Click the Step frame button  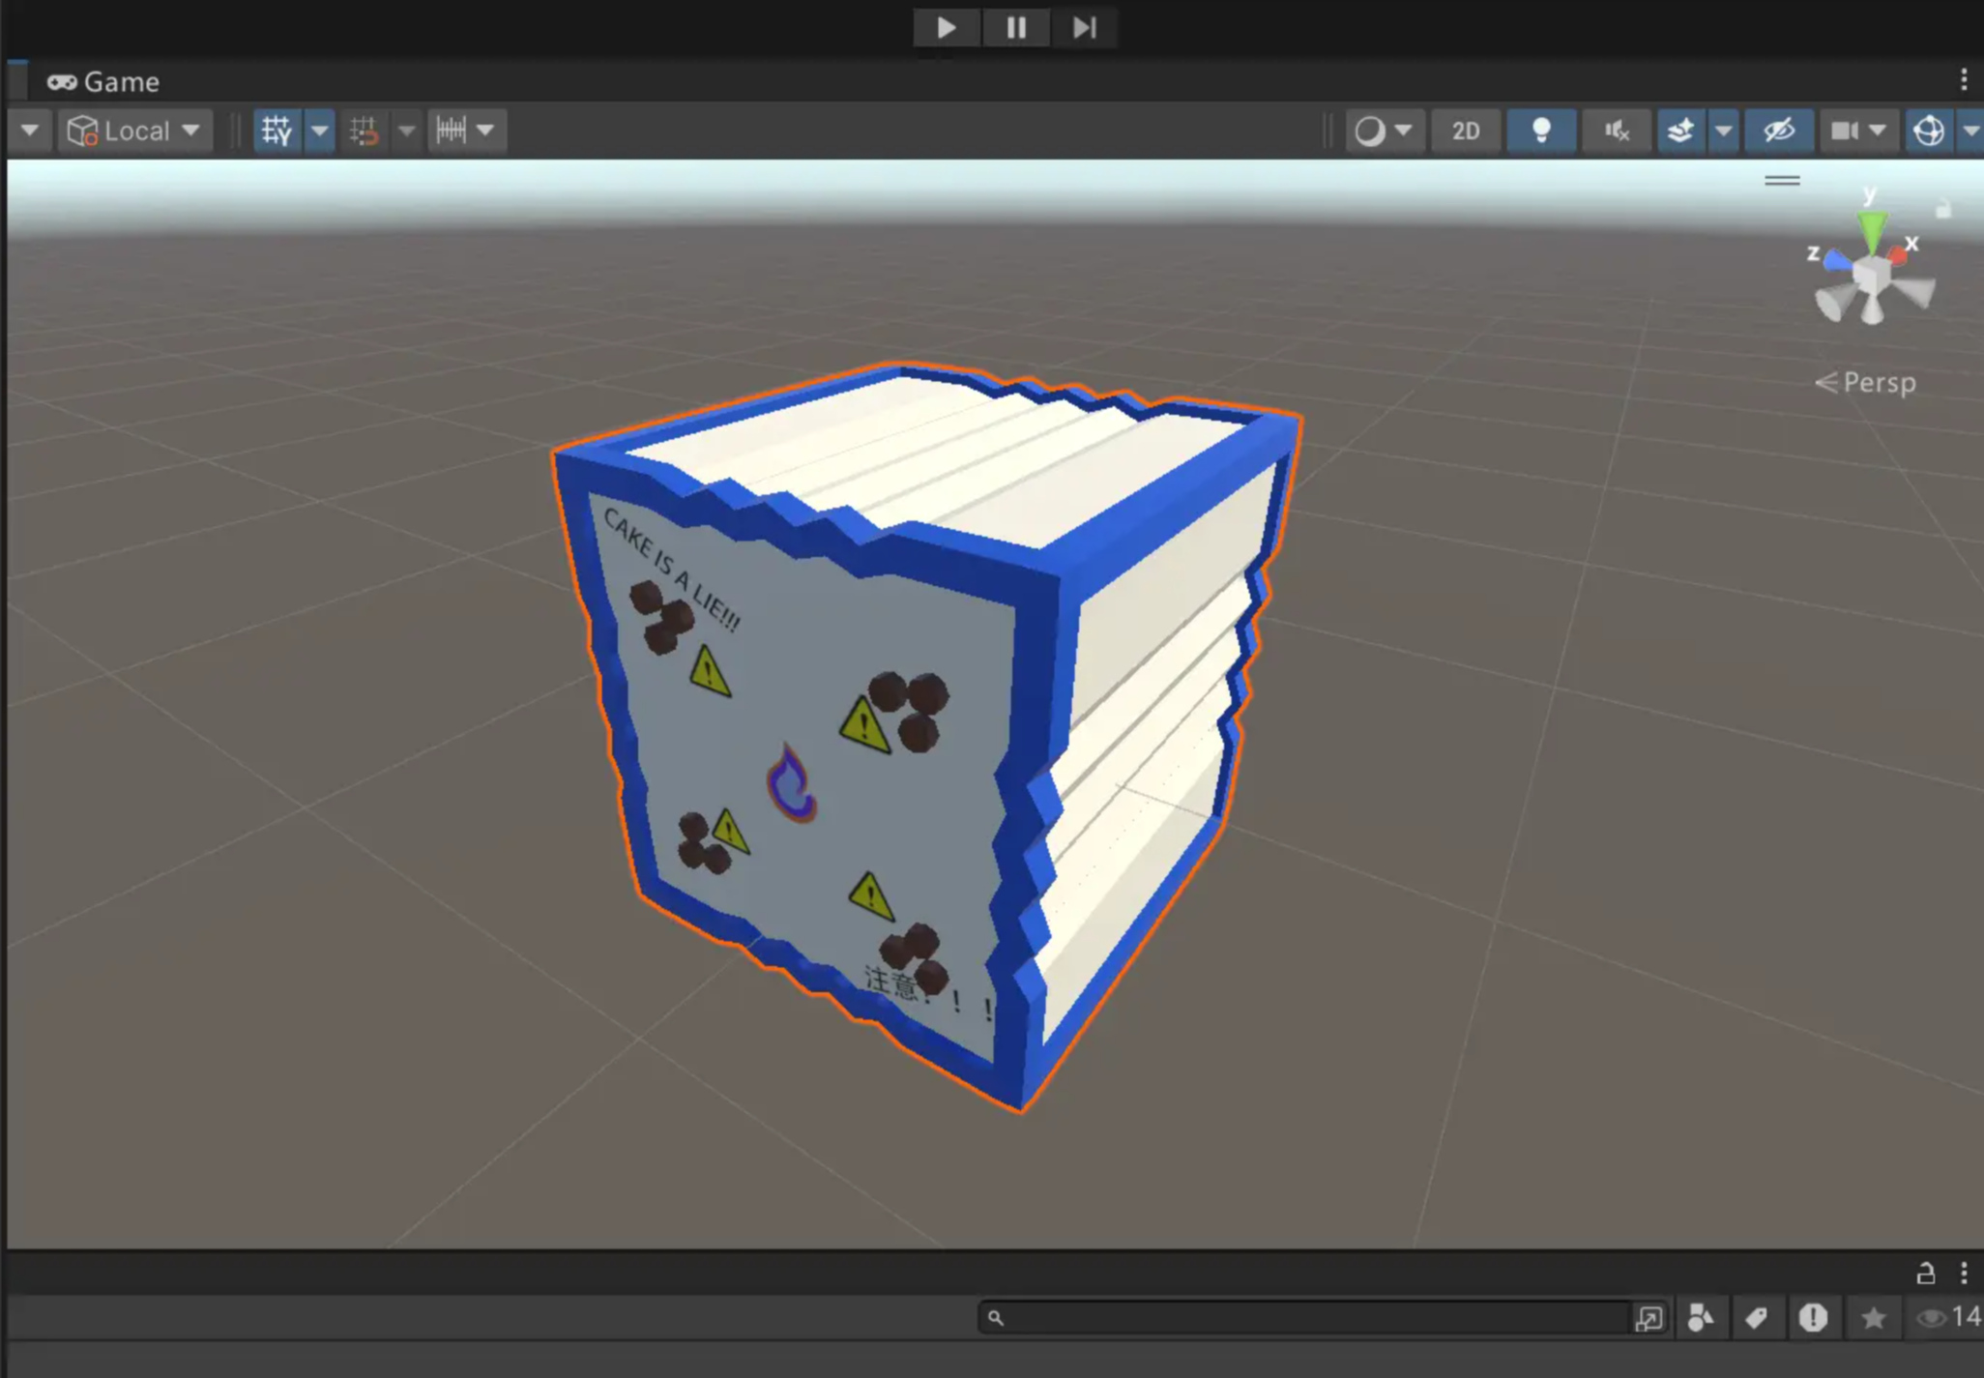tap(1084, 27)
